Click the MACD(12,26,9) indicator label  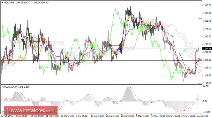[10, 87]
